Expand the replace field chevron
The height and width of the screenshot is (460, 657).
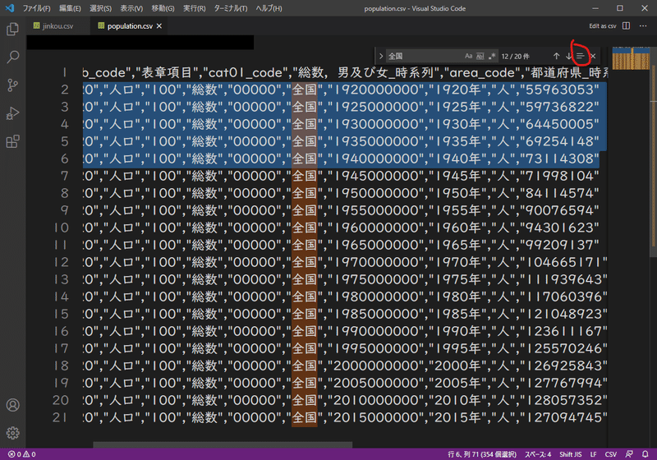pos(381,56)
